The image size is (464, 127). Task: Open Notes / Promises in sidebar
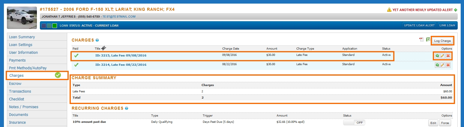[x=37, y=107]
